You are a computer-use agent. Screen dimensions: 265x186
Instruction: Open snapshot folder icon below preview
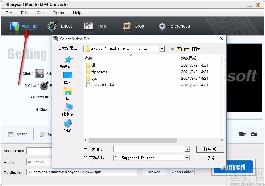242,134
